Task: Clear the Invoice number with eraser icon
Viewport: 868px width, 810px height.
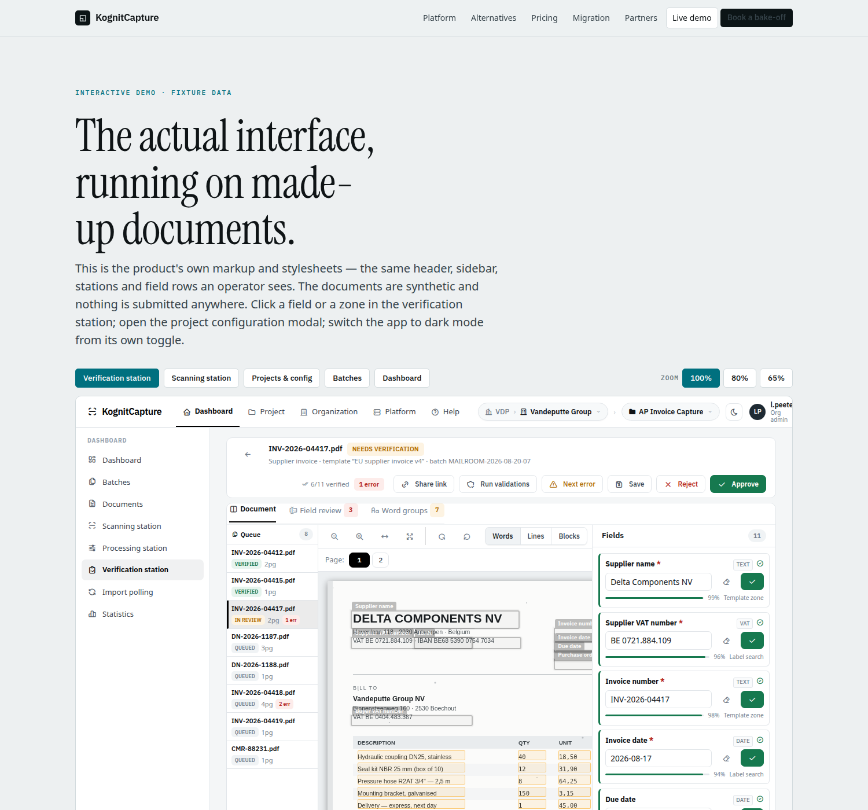Action: [x=727, y=699]
